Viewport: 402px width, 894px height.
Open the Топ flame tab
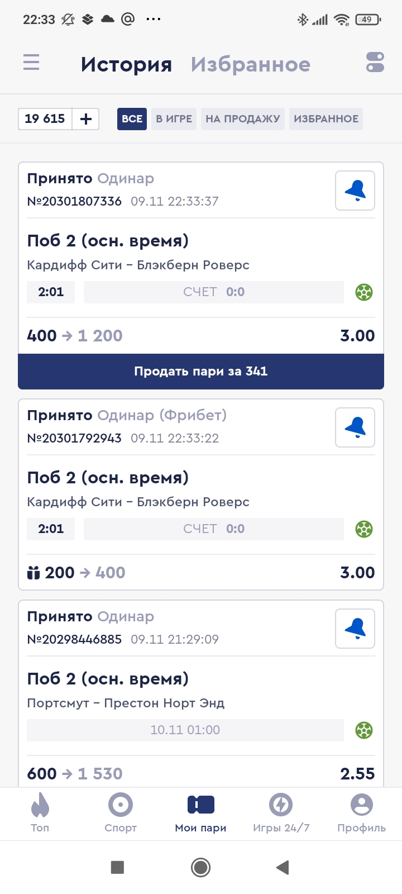click(x=40, y=812)
